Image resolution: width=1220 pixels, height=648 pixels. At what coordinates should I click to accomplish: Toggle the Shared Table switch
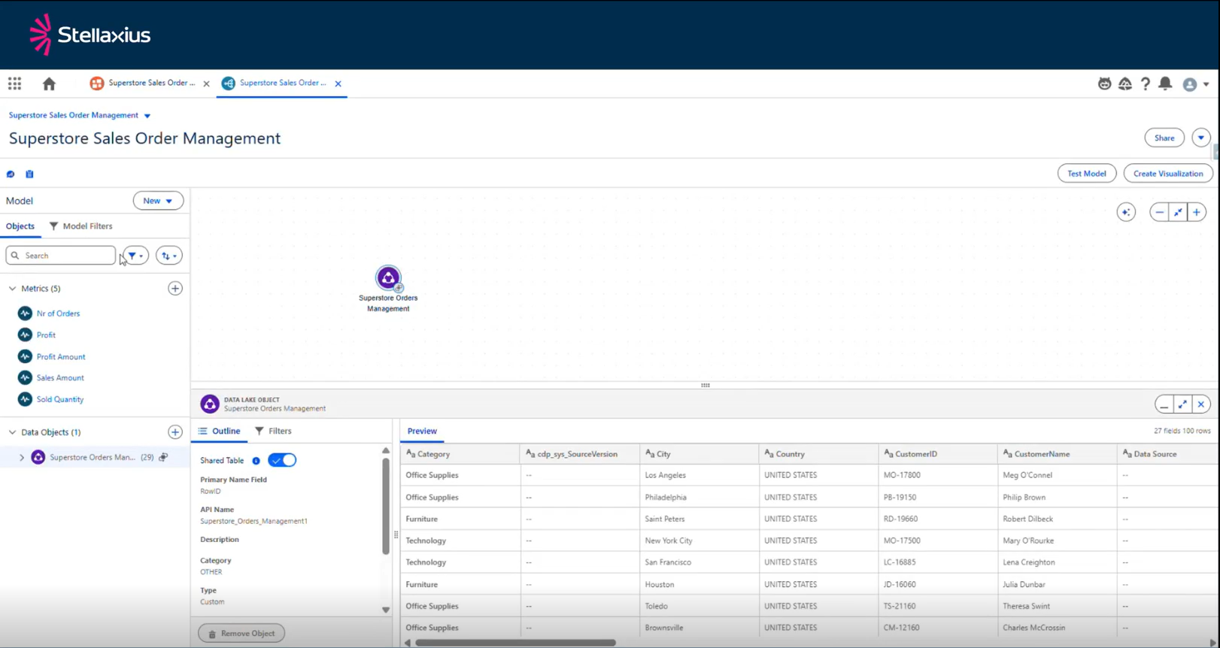(x=282, y=460)
